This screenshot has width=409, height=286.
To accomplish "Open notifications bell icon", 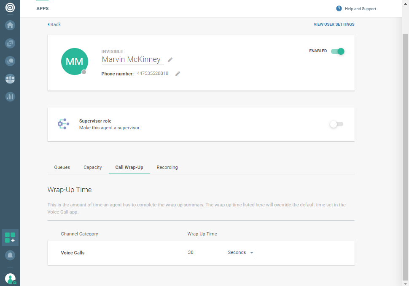I will tap(10, 255).
